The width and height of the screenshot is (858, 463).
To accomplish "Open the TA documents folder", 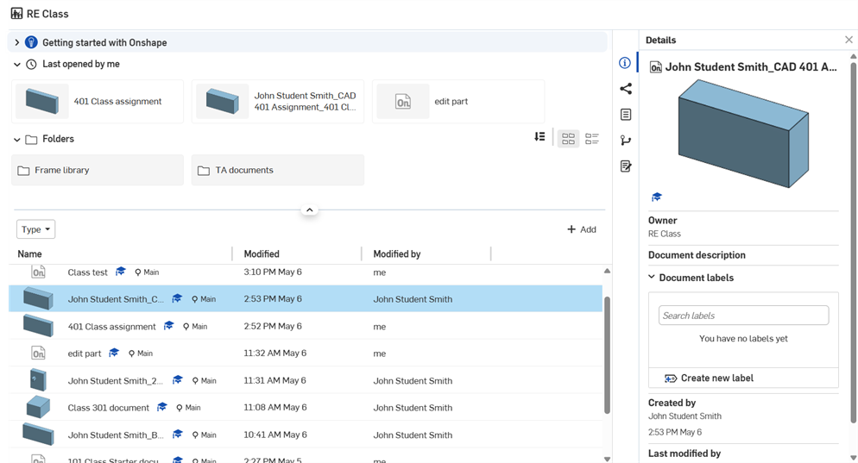I will click(277, 170).
